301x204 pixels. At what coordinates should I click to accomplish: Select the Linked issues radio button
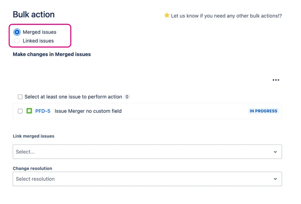pos(17,41)
